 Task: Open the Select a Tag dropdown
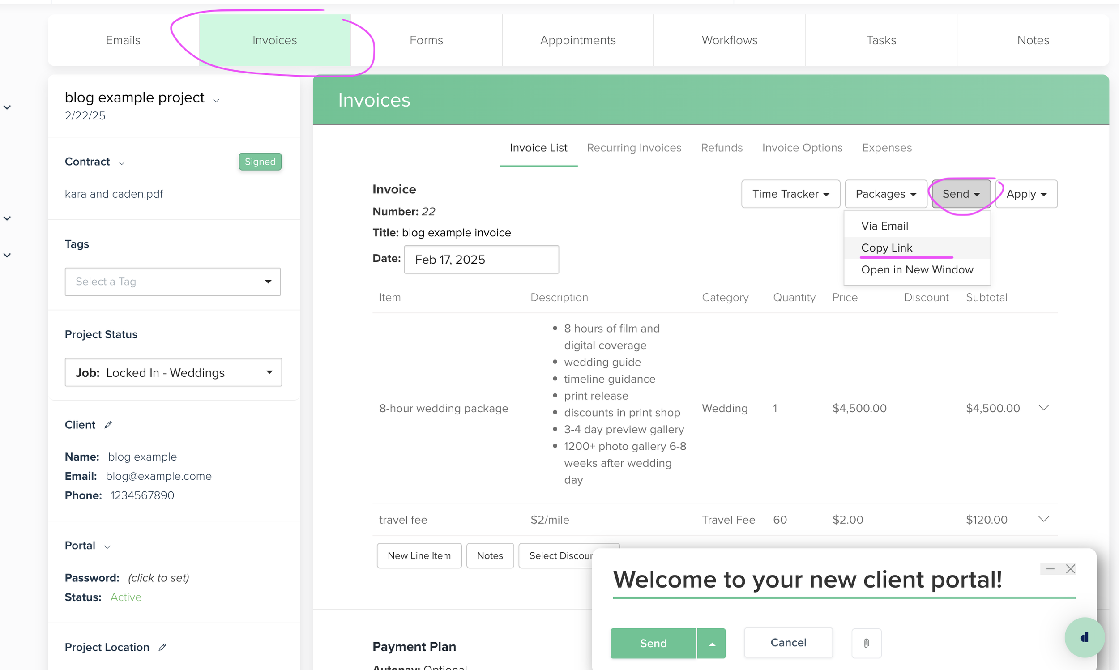[172, 282]
